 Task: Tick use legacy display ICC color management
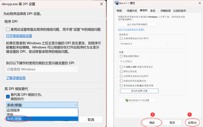(121, 85)
